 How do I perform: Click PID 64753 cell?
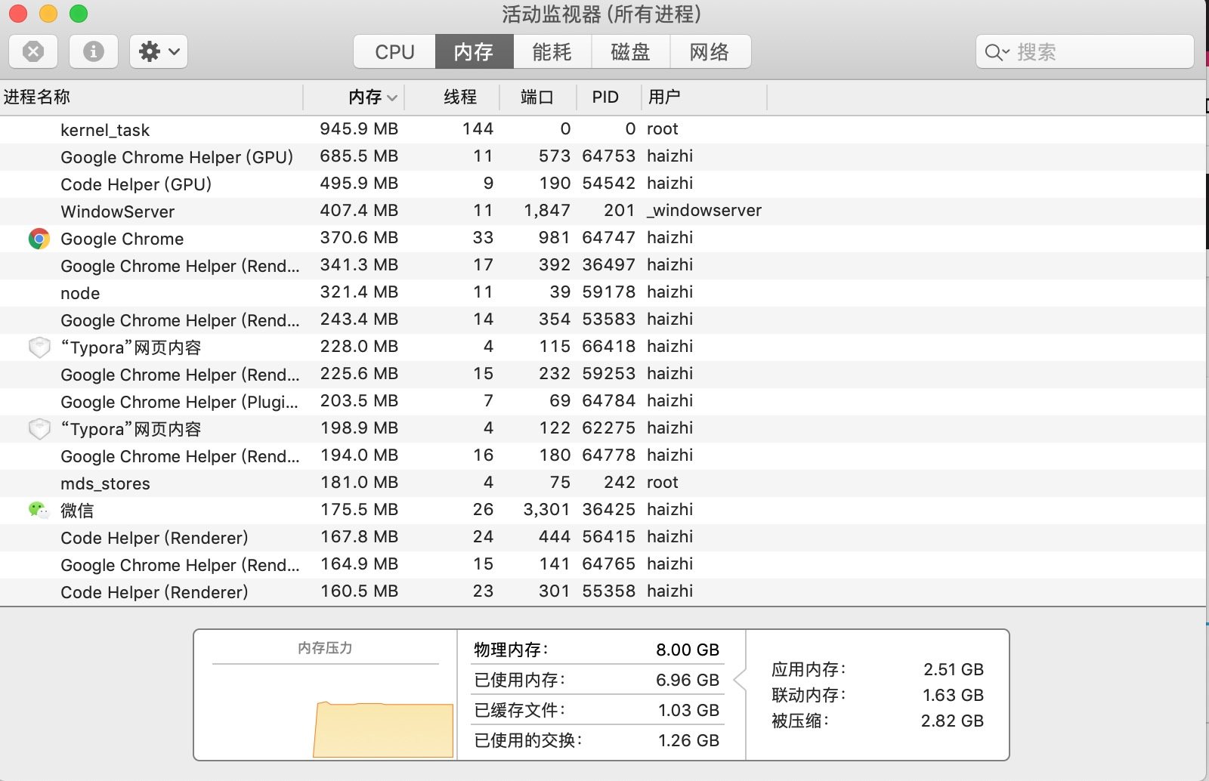click(609, 156)
